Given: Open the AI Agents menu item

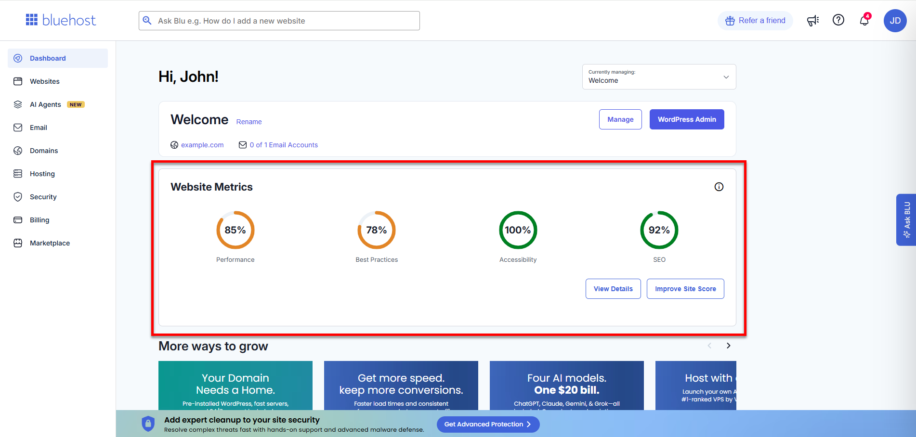Looking at the screenshot, I should (58, 104).
